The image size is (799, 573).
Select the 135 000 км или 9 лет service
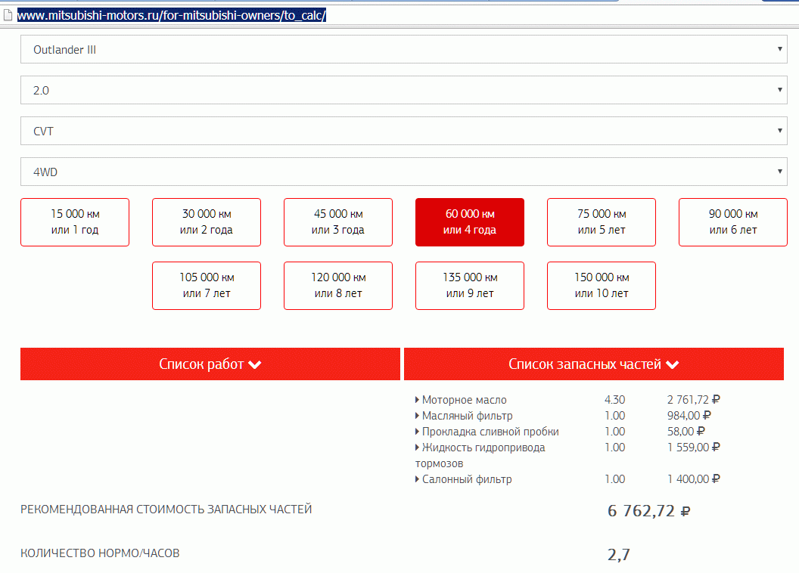[x=470, y=286]
